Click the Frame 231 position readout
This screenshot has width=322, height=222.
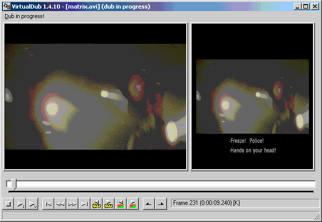tap(245, 203)
